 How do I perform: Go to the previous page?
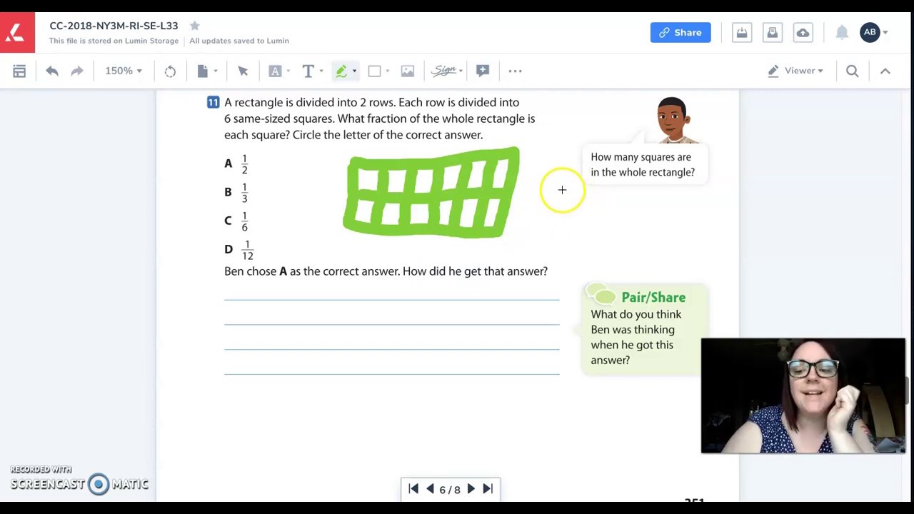[430, 488]
